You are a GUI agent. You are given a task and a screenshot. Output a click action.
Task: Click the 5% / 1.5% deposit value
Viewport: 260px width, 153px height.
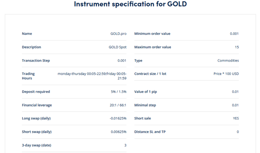pos(119,92)
